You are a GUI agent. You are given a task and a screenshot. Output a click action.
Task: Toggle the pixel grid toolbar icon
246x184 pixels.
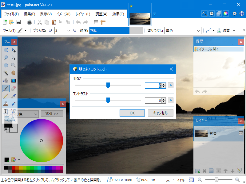(x=97, y=22)
